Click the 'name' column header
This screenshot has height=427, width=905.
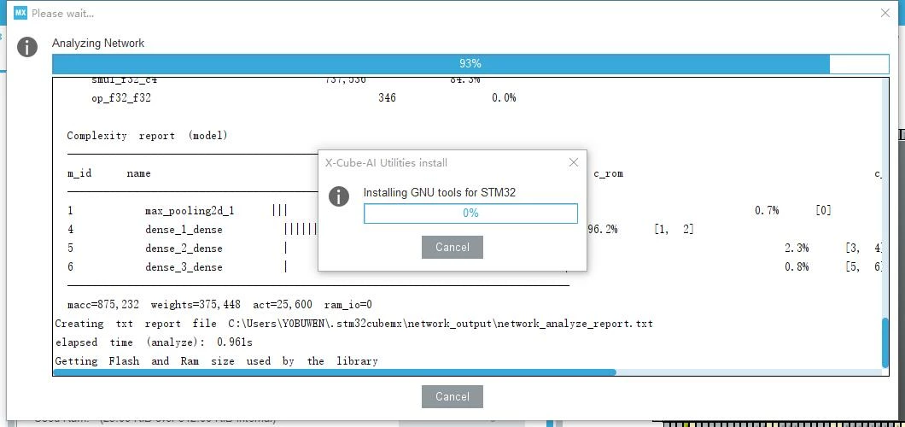click(138, 173)
